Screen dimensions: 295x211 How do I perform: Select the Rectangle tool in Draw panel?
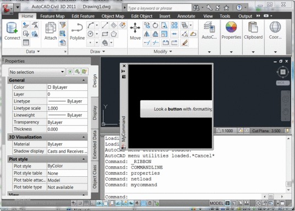click(105, 34)
